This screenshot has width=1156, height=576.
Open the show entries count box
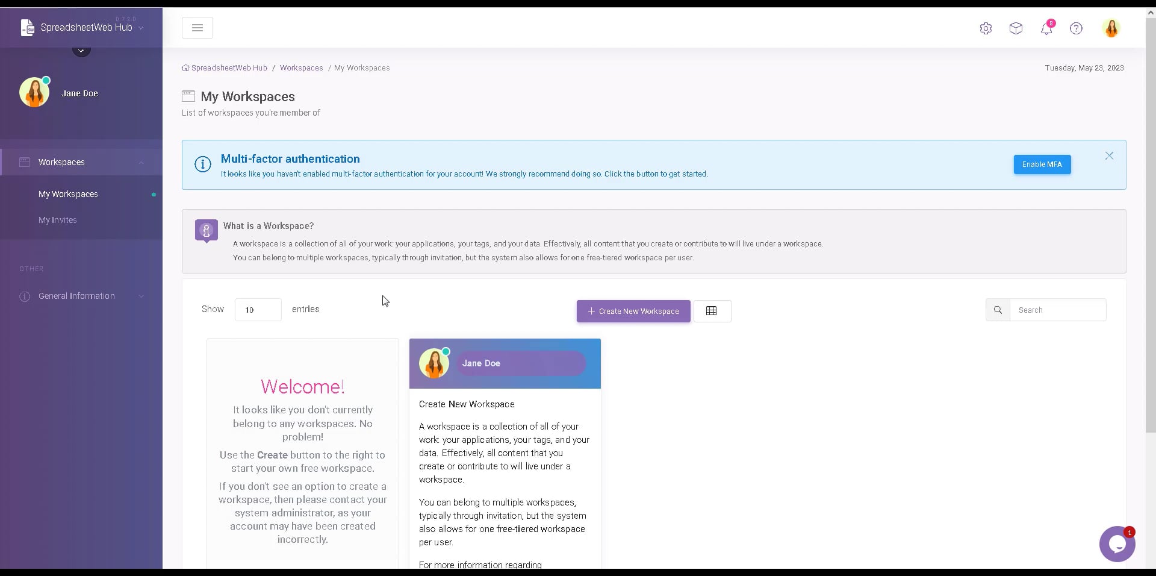pyautogui.click(x=258, y=310)
